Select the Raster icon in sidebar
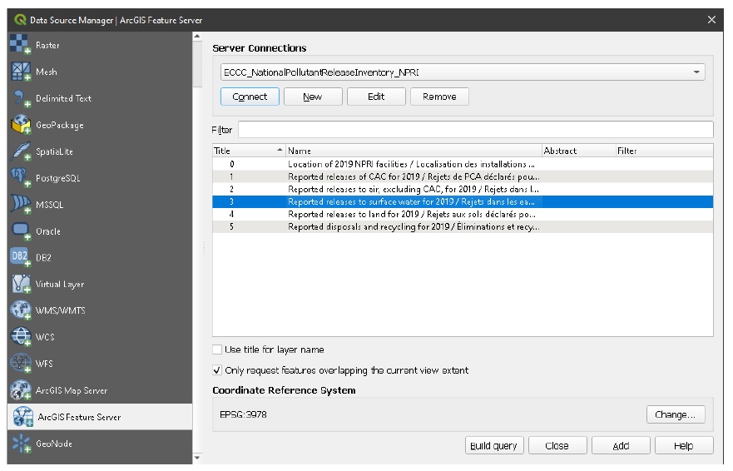This screenshot has width=733, height=471. click(x=20, y=44)
